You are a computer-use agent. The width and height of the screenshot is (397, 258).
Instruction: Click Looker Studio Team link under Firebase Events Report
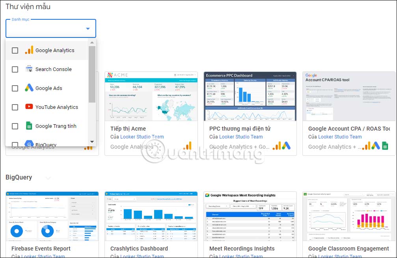43,256
